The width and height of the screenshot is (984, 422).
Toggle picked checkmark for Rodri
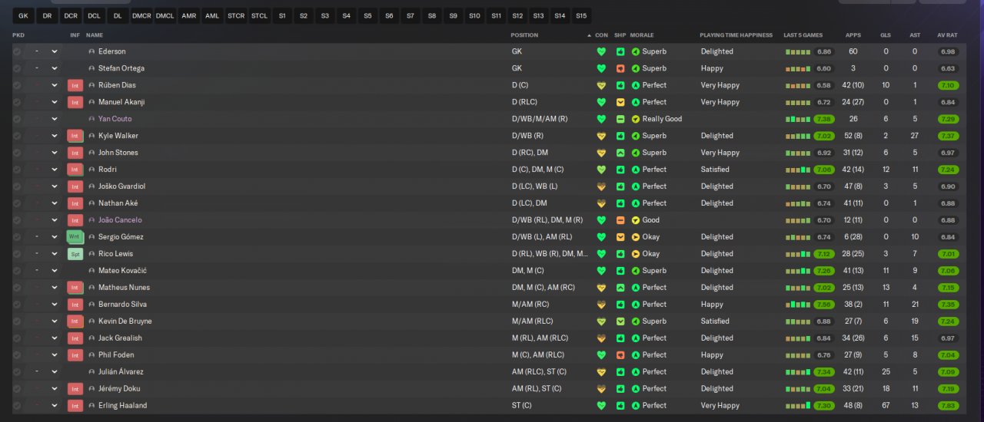(17, 170)
